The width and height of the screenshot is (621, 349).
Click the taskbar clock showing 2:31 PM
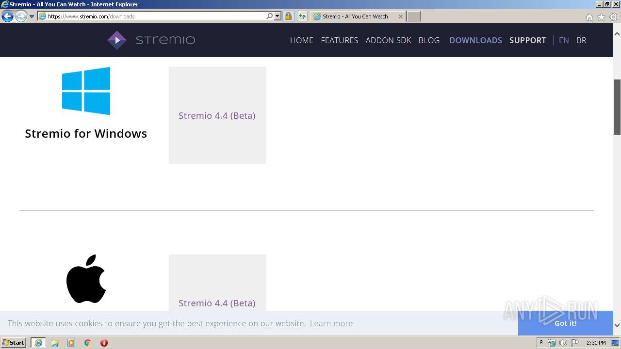[596, 343]
